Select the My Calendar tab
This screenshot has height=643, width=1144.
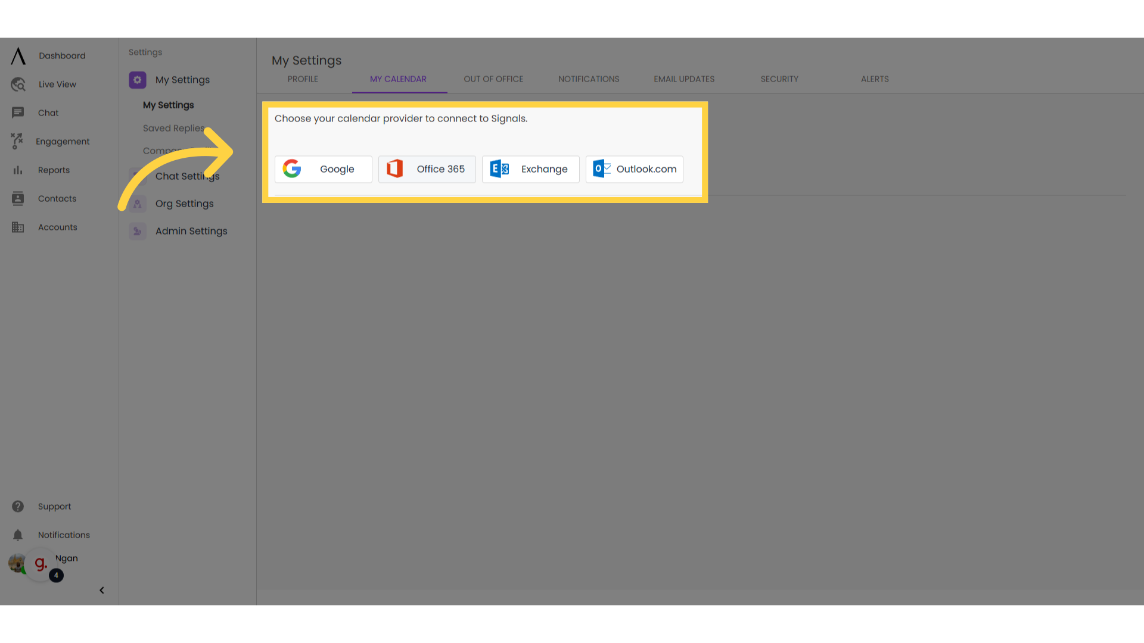pyautogui.click(x=399, y=79)
